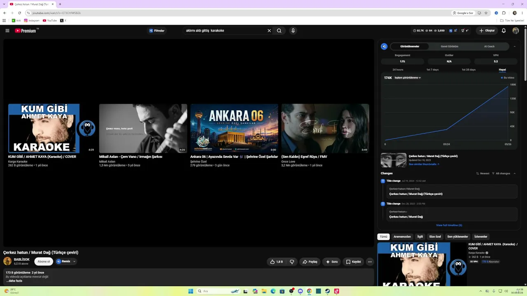Switch to the Görüntülenmeler tab

tap(410, 46)
